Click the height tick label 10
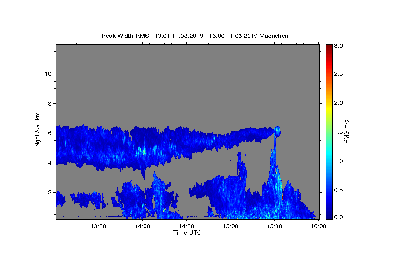 pos(48,74)
